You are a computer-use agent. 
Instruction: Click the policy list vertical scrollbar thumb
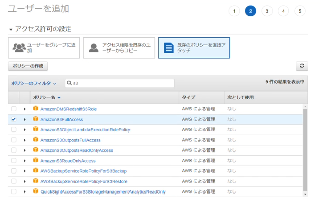click(x=305, y=150)
